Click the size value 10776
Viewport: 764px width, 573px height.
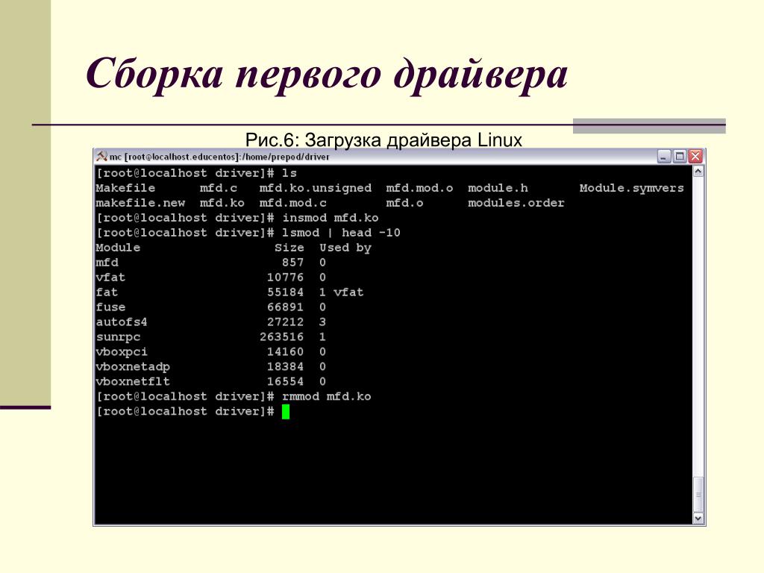pos(286,278)
